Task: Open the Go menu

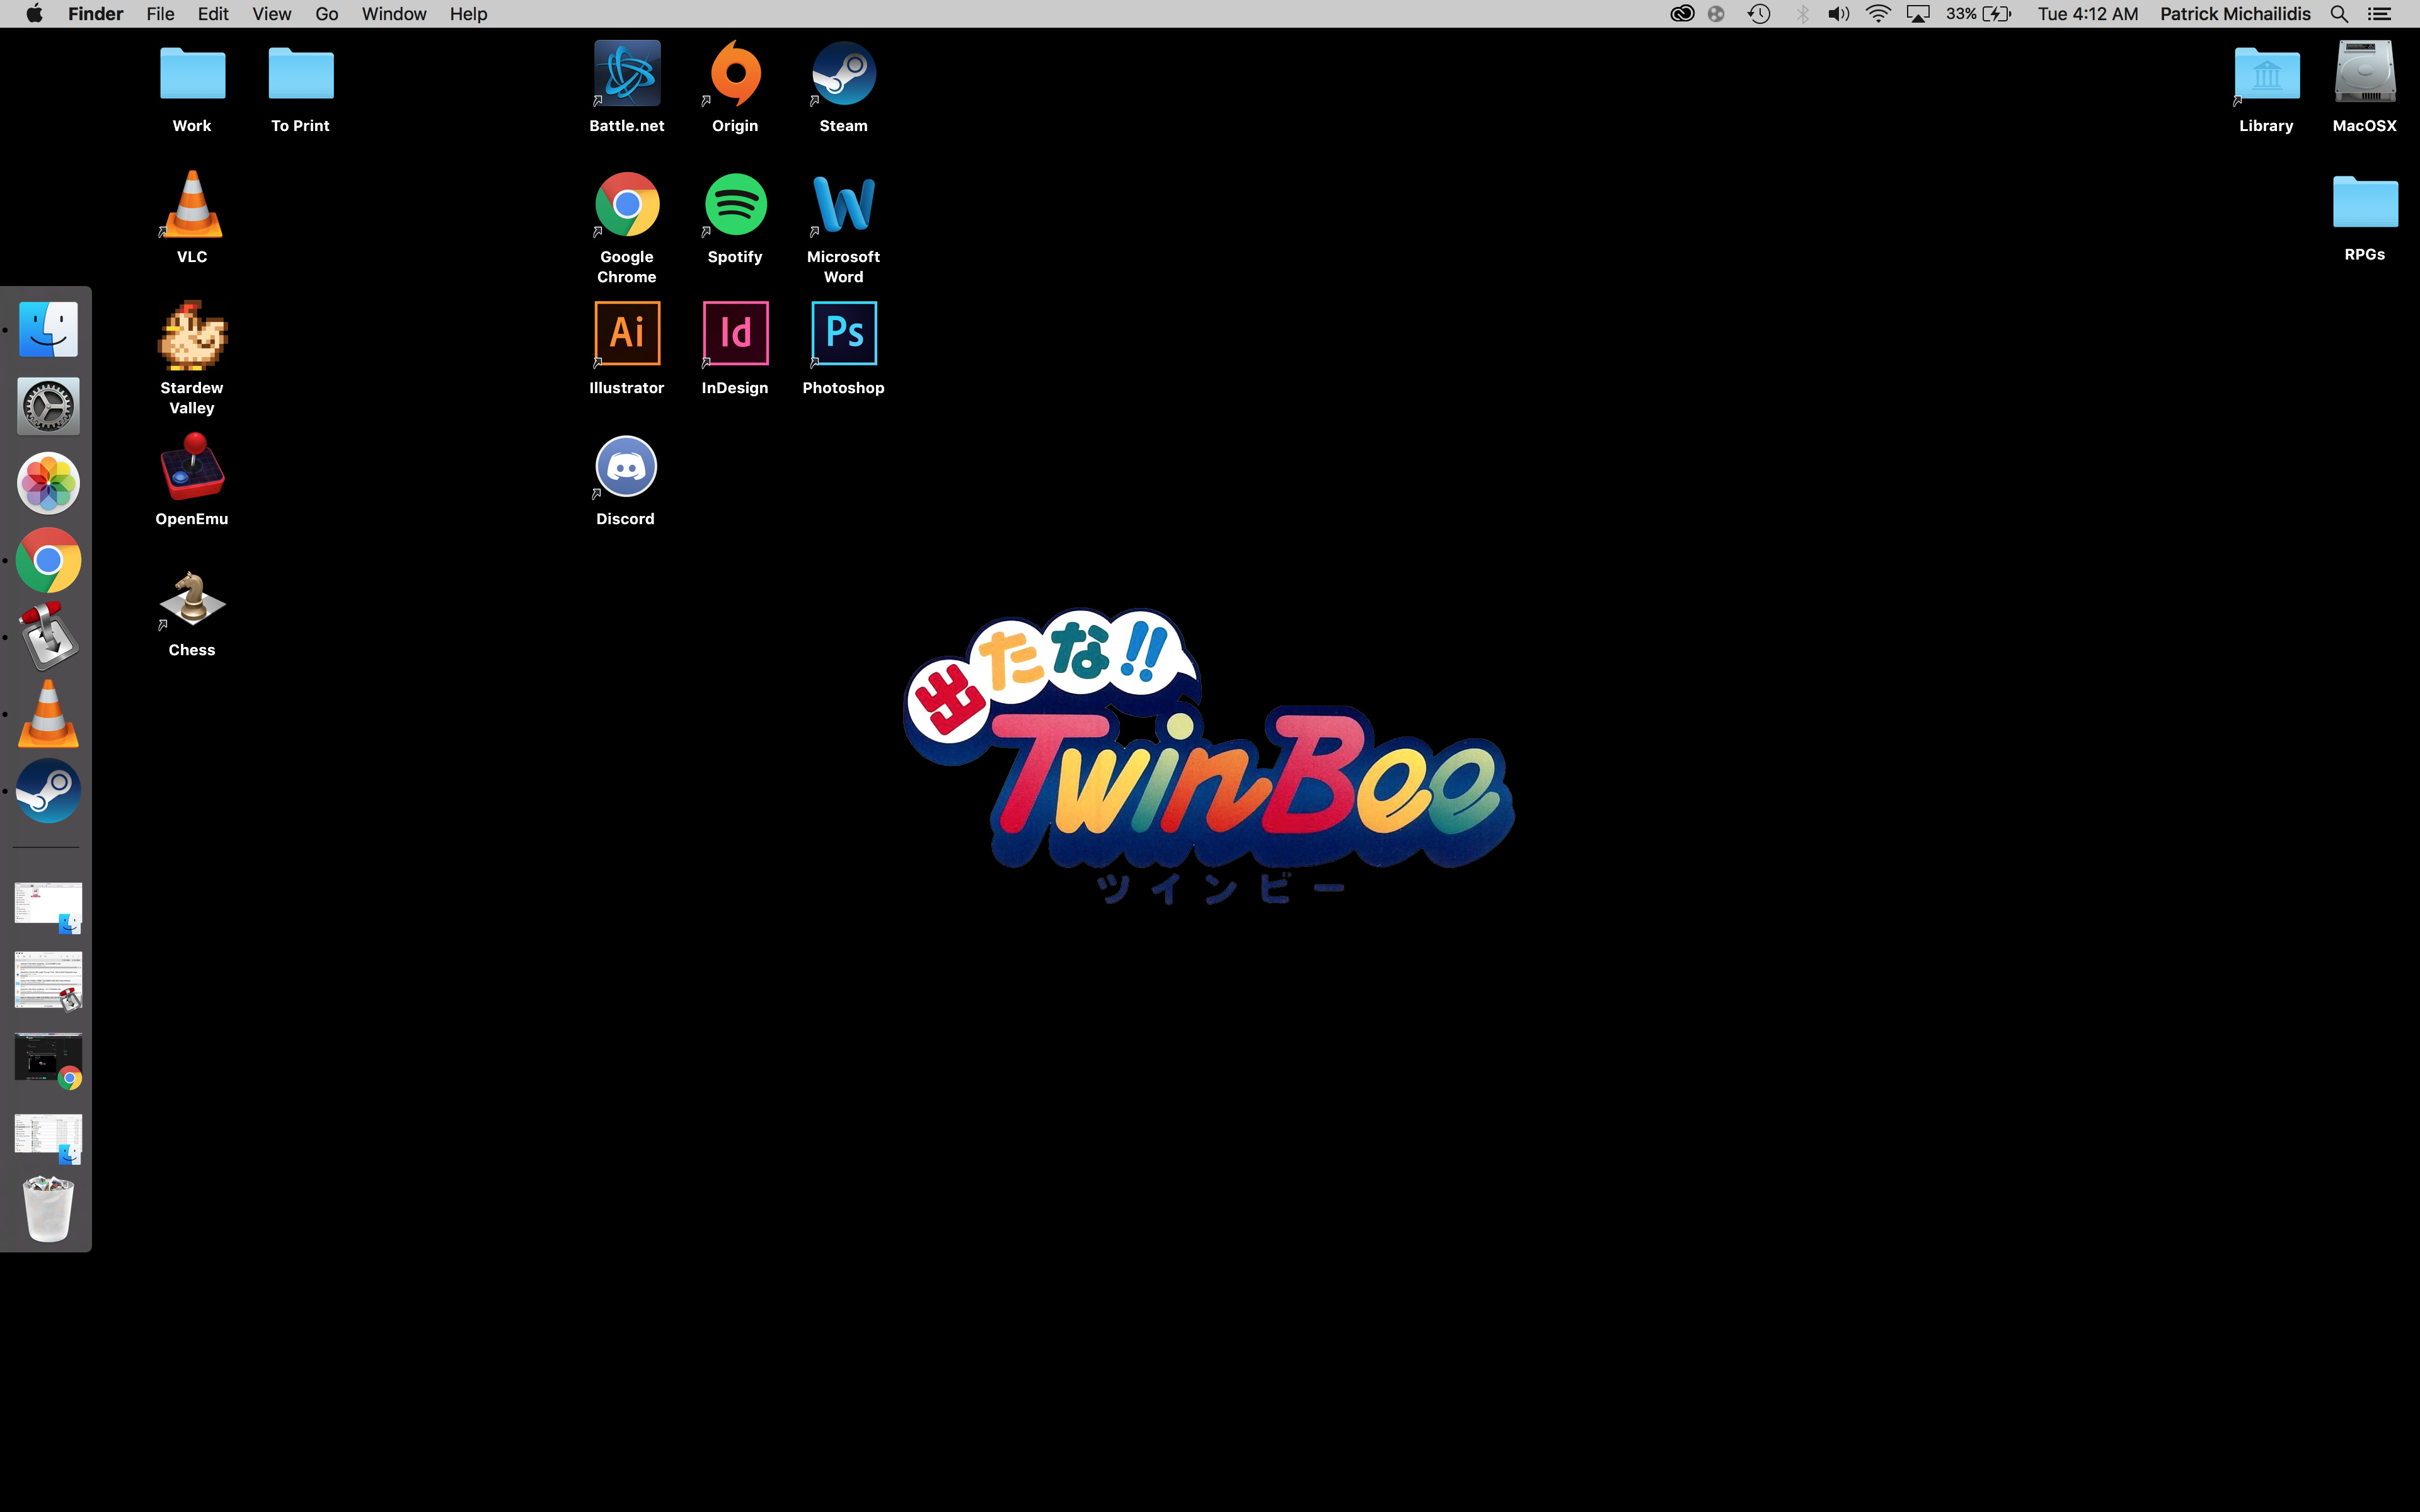Action: point(326,14)
